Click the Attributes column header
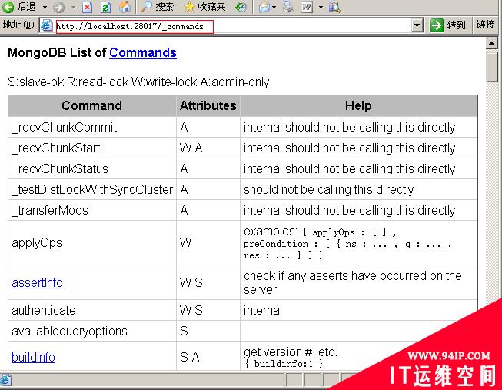The image size is (502, 390). pyautogui.click(x=208, y=105)
